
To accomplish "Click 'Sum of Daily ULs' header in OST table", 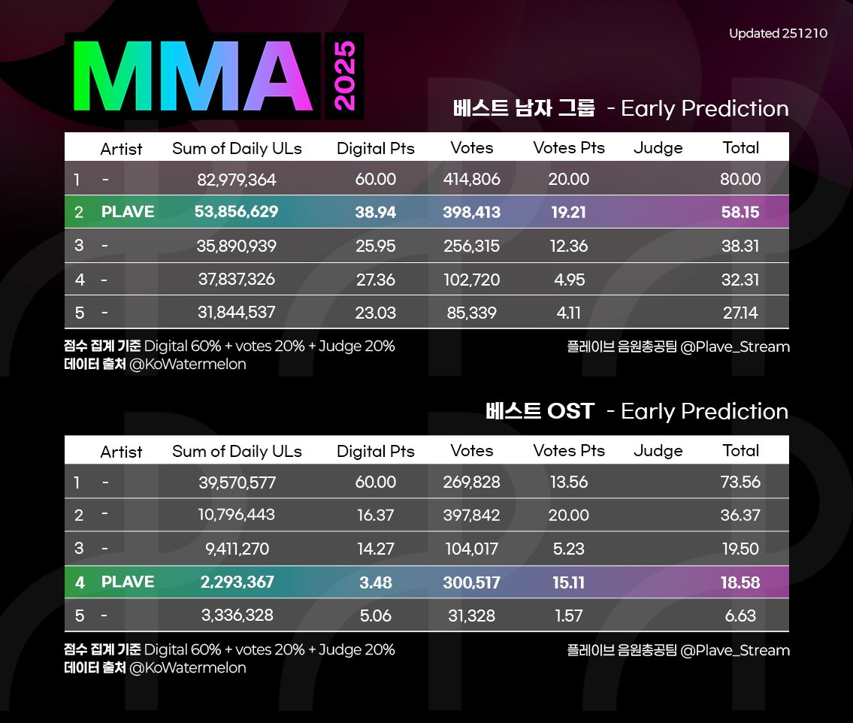I will (x=237, y=452).
